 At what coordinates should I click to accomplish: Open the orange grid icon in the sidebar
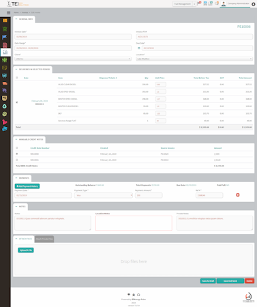[5, 20]
